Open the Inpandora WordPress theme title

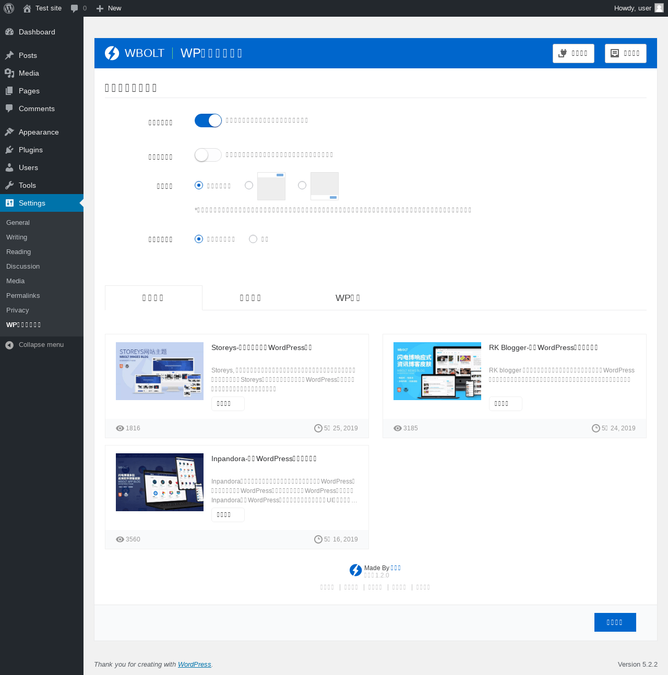pos(264,459)
